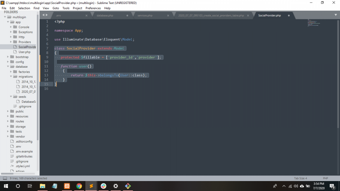The height and width of the screenshot is (191, 340).
Task: Open the Selection menu
Action: pos(24,8)
